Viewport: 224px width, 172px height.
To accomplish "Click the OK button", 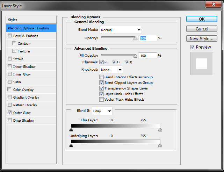I will point(202,19).
